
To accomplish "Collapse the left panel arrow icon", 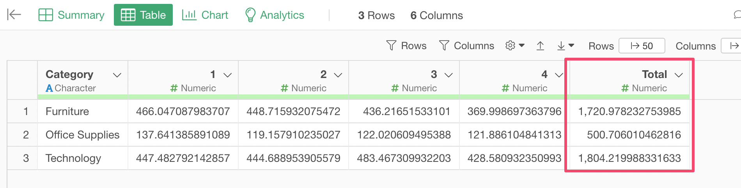I will [14, 15].
